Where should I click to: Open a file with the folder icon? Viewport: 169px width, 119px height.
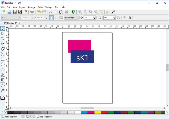[x=10, y=12]
